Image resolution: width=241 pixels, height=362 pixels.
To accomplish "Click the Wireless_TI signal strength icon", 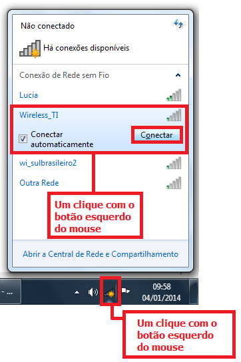I will click(x=174, y=115).
